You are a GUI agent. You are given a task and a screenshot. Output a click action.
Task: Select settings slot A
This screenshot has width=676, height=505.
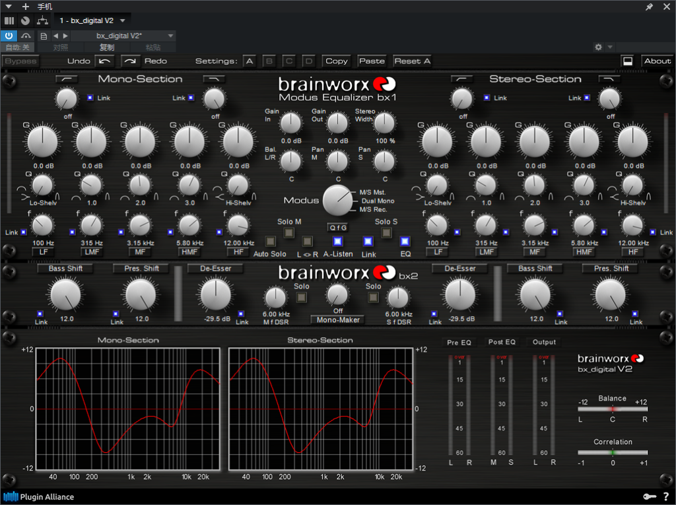click(249, 61)
